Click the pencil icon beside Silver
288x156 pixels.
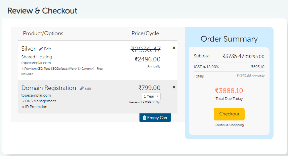[x=41, y=49]
